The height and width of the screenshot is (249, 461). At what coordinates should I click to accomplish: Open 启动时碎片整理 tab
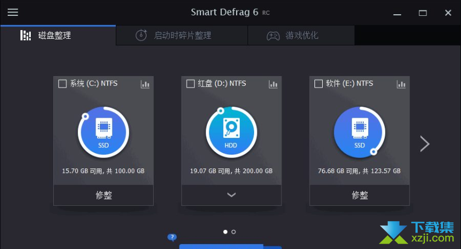pos(182,36)
